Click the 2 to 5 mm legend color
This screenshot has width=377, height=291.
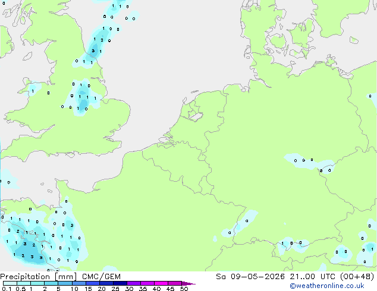(51, 283)
